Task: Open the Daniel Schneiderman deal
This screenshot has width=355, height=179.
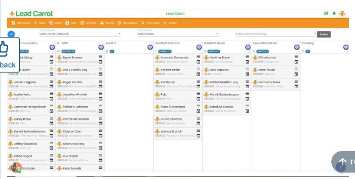Action: tap(31, 133)
